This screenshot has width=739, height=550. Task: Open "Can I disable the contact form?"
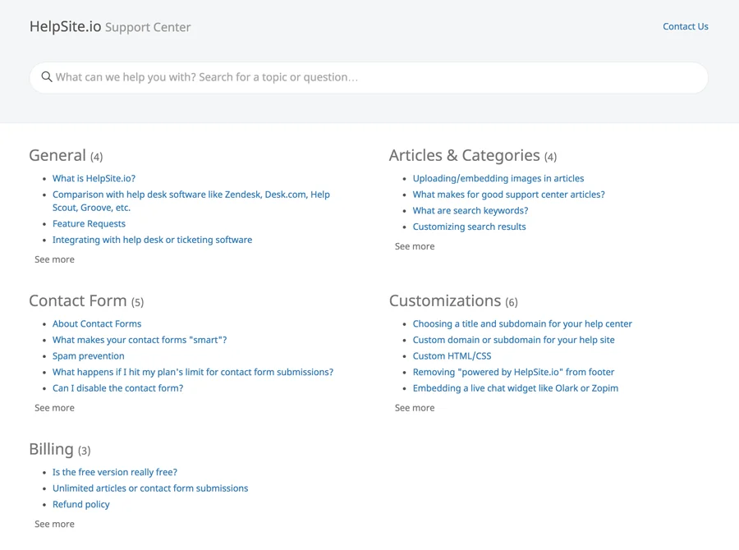click(117, 387)
